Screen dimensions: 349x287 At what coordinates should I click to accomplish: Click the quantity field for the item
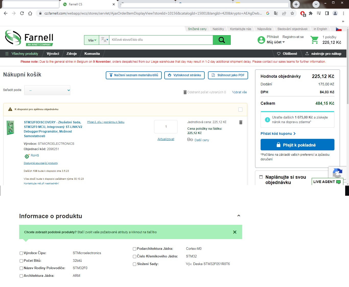[x=166, y=127]
